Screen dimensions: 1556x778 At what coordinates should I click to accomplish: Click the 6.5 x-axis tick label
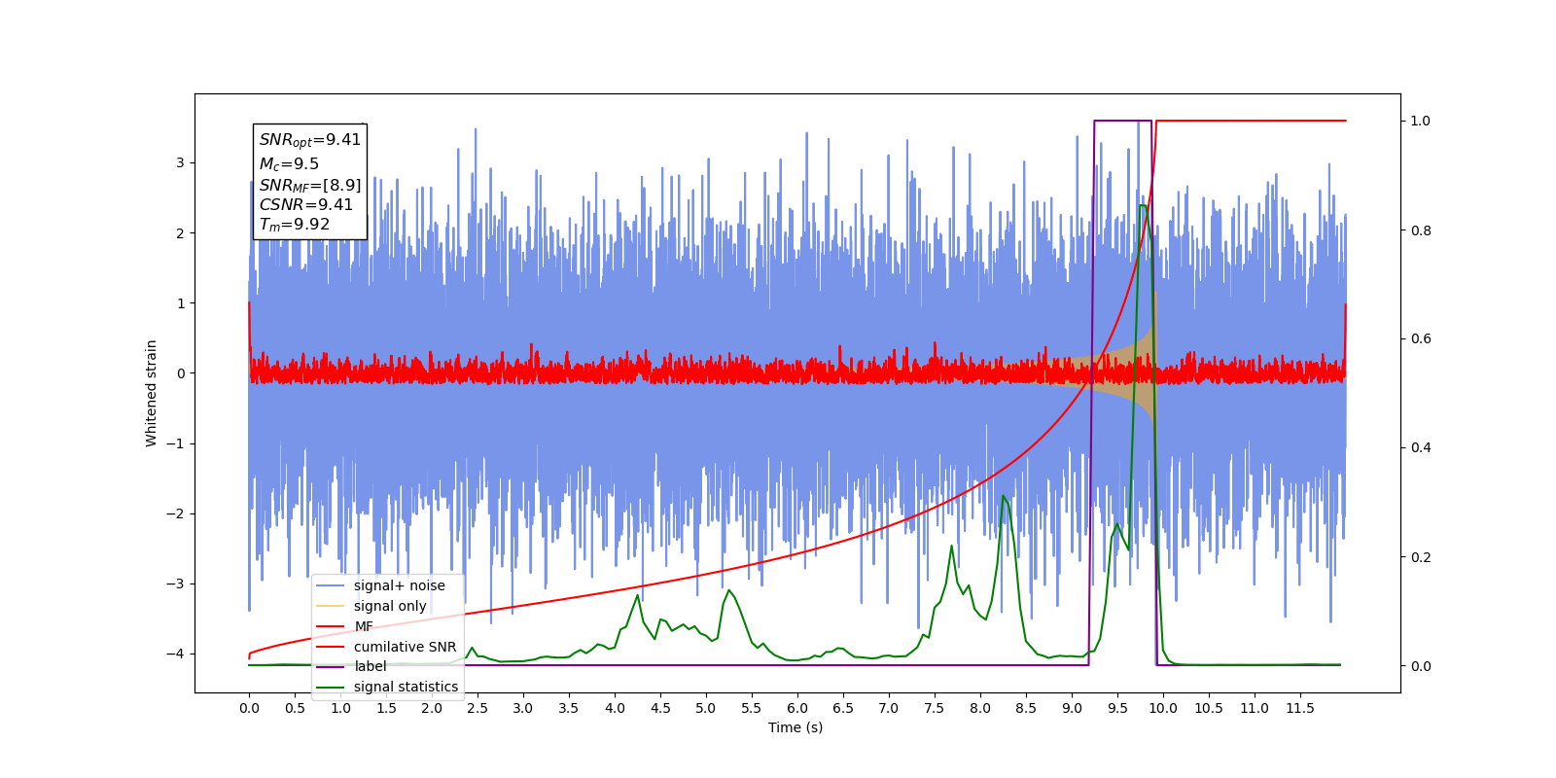843,708
